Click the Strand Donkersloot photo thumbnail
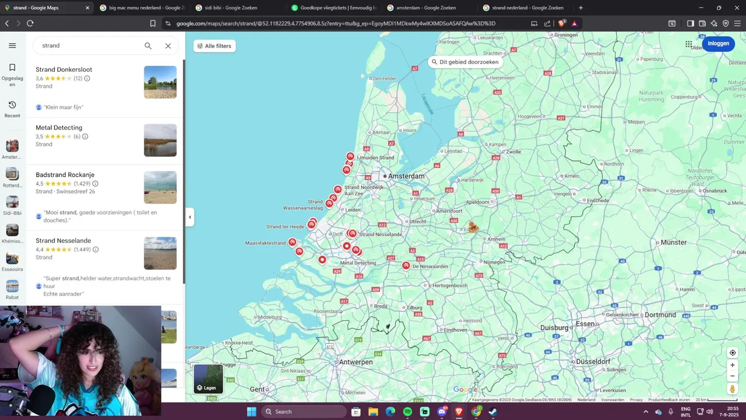The height and width of the screenshot is (420, 746). pos(160,82)
